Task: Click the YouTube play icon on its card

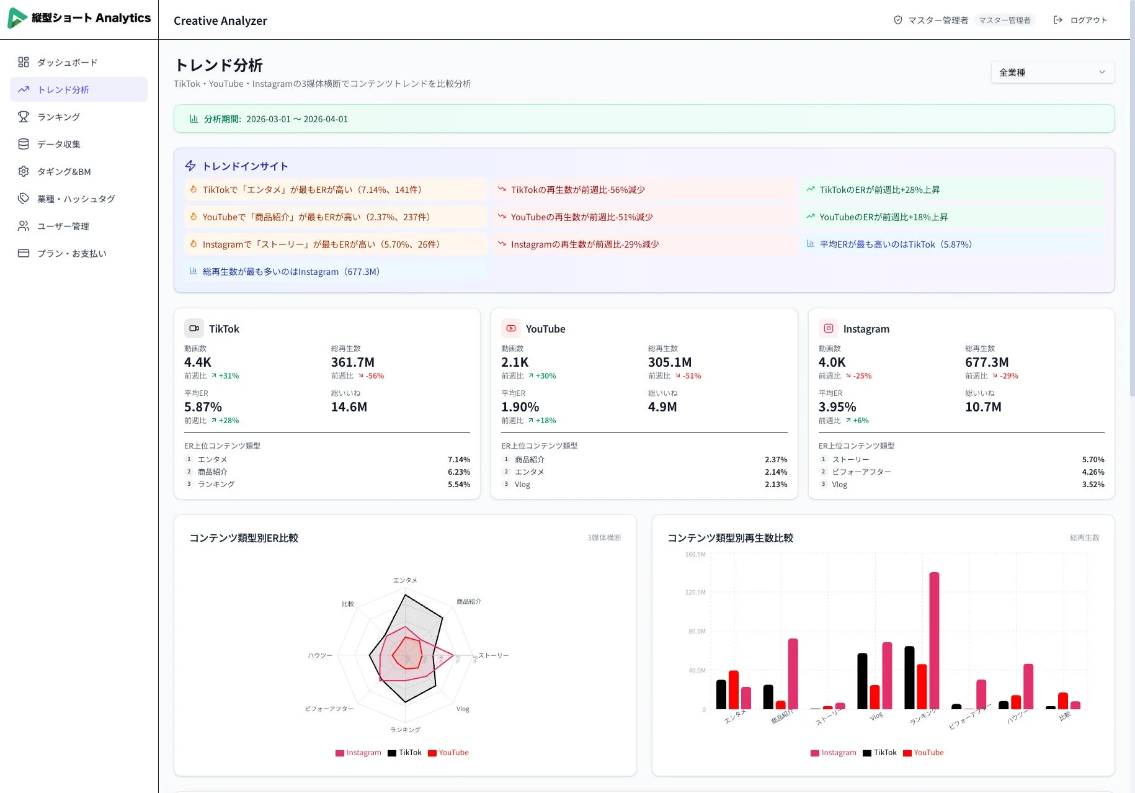Action: pos(510,328)
